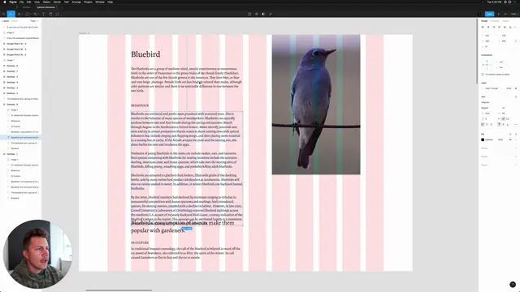520x292 pixels.
Task: Open the Object menu
Action: tap(46, 2)
